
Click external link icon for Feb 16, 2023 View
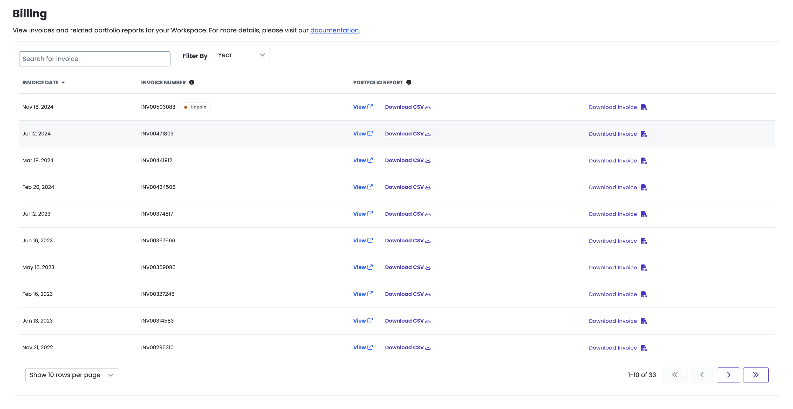tap(370, 294)
